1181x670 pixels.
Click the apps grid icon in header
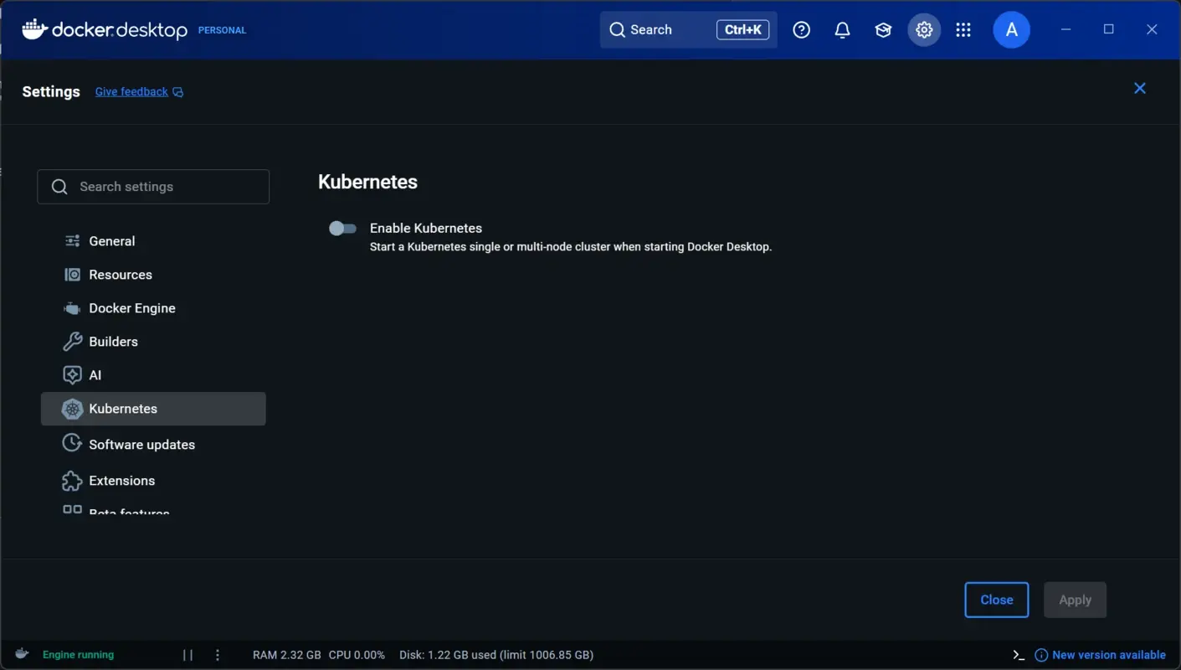pos(963,29)
